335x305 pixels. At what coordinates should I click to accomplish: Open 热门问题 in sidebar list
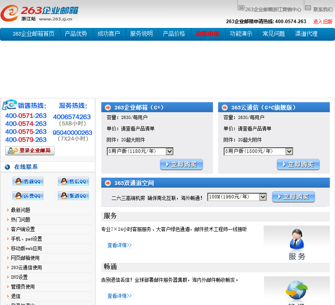[x=20, y=220]
